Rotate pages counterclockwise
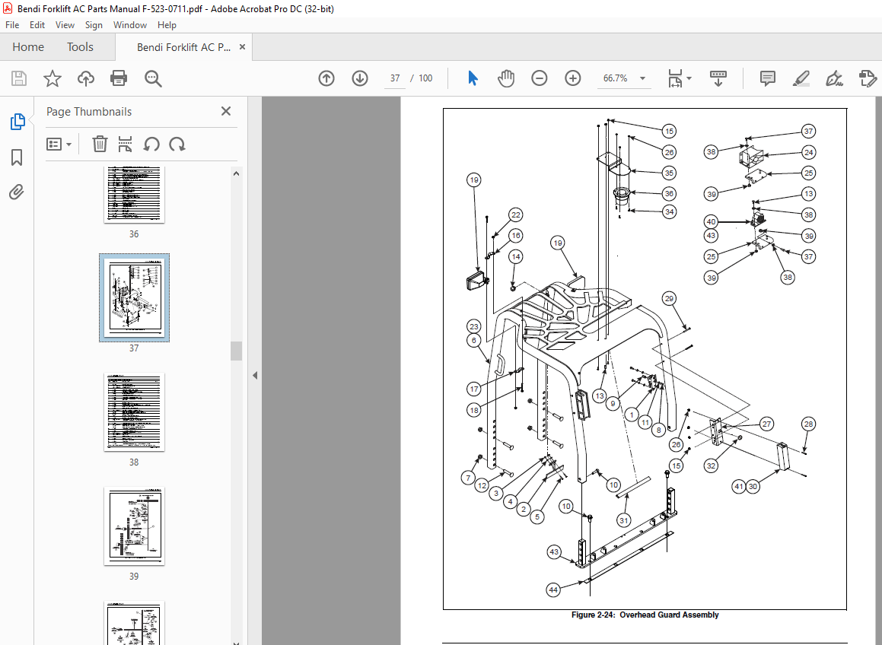This screenshot has height=645, width=882. point(151,144)
